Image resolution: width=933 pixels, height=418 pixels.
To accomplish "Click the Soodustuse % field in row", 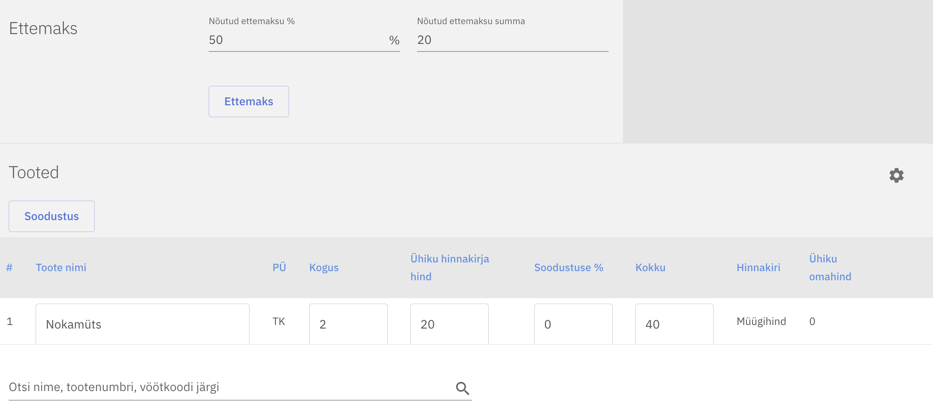I will coord(573,324).
